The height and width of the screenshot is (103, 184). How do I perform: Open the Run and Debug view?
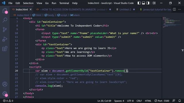[5, 39]
